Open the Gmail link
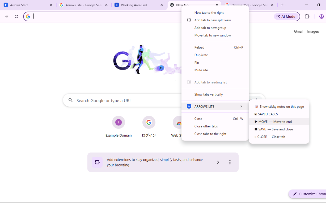 [x=298, y=31]
